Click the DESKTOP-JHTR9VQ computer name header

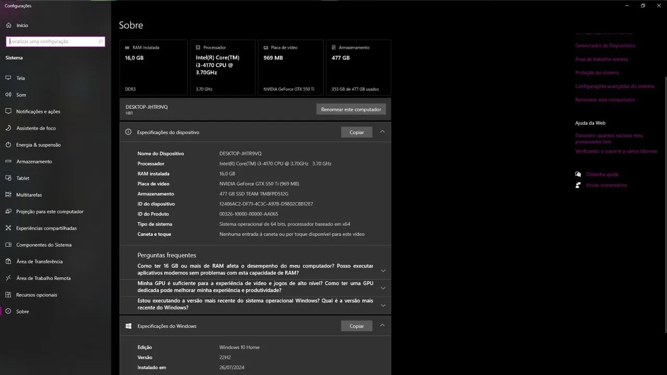point(146,107)
